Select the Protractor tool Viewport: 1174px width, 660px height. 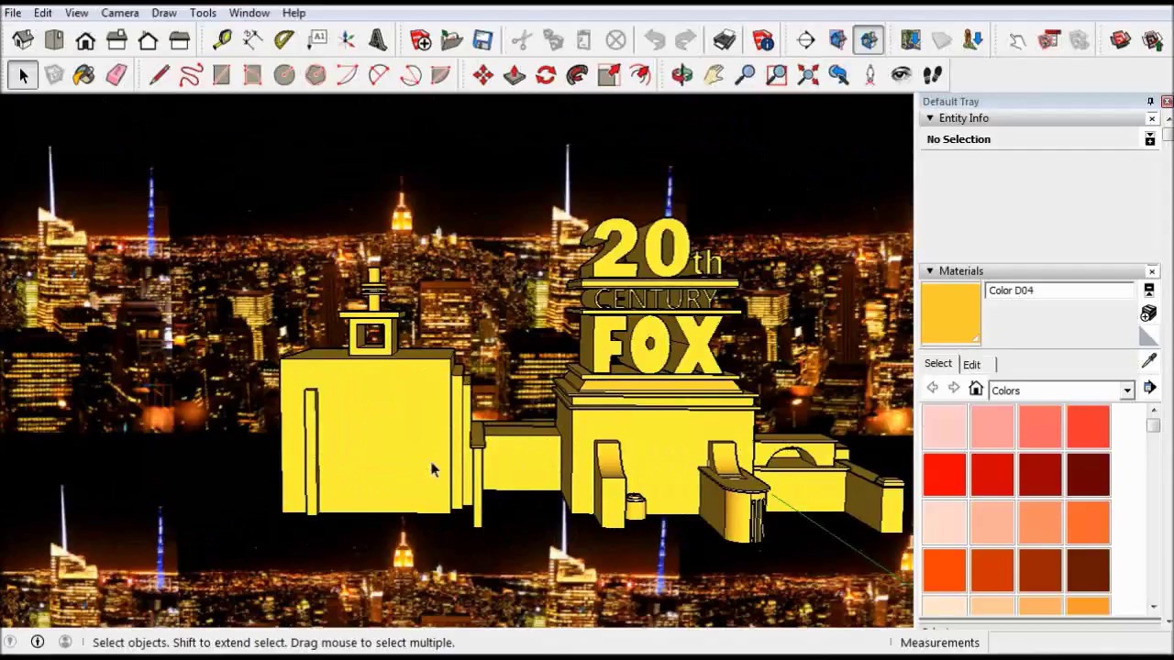point(284,39)
